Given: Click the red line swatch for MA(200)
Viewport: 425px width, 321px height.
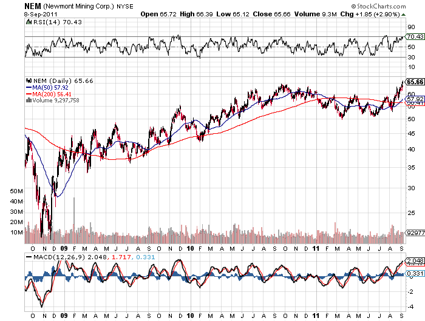Looking at the screenshot, I should click(x=29, y=94).
